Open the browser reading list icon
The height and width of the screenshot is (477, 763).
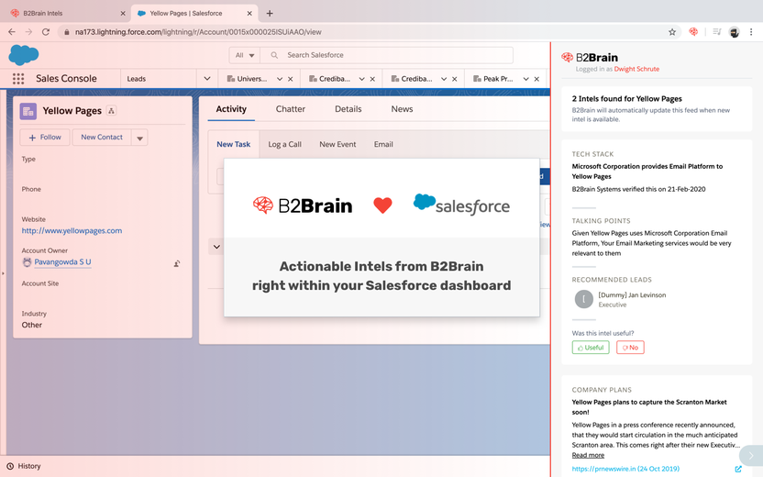pyautogui.click(x=717, y=32)
